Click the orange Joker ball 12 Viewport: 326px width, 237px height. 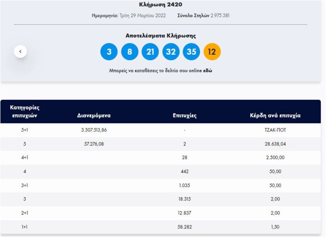[x=212, y=52]
